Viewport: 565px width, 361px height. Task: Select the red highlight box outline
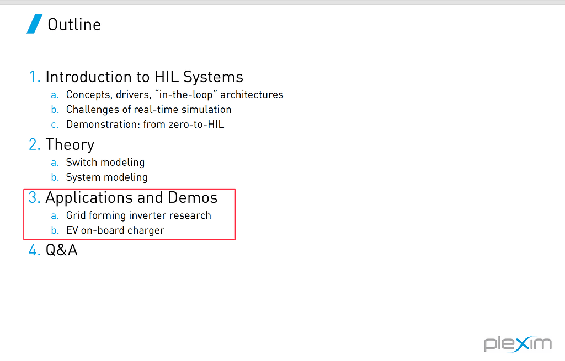[130, 190]
